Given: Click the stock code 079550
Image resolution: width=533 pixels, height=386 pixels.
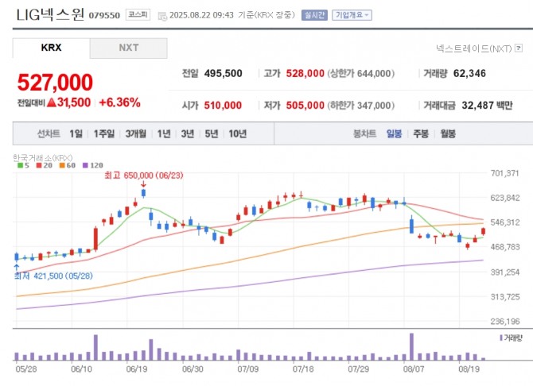Looking at the screenshot, I should (104, 16).
